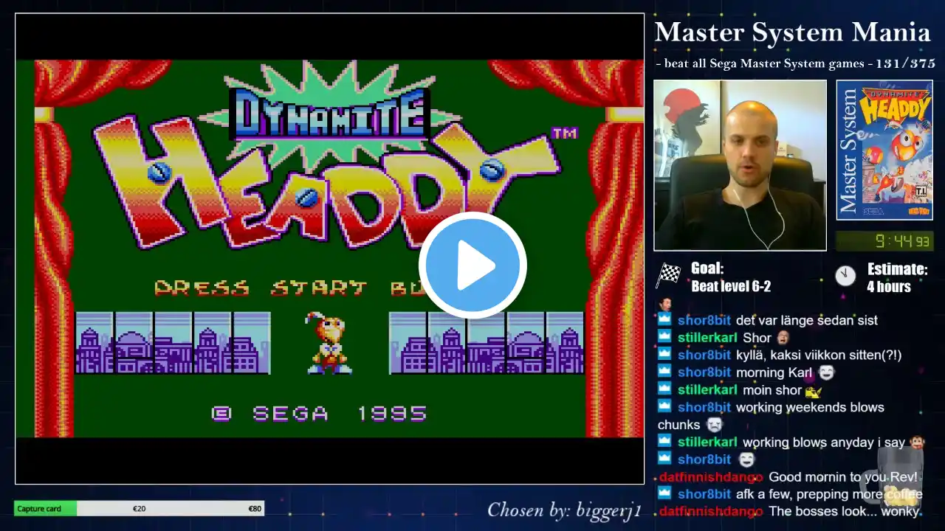945x531 pixels.
Task: Click the "beat all Sega Master System games" subtitle
Action: (x=763, y=63)
